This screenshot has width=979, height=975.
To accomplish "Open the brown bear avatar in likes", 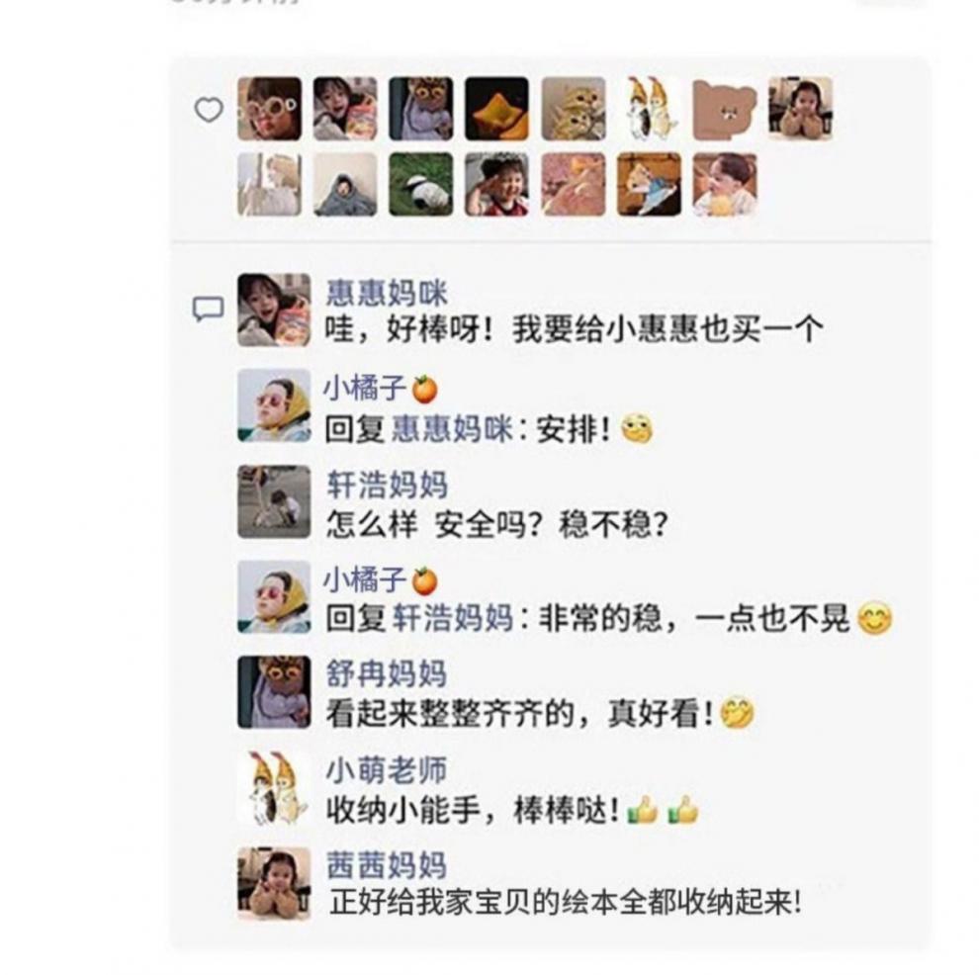I will point(724,109).
